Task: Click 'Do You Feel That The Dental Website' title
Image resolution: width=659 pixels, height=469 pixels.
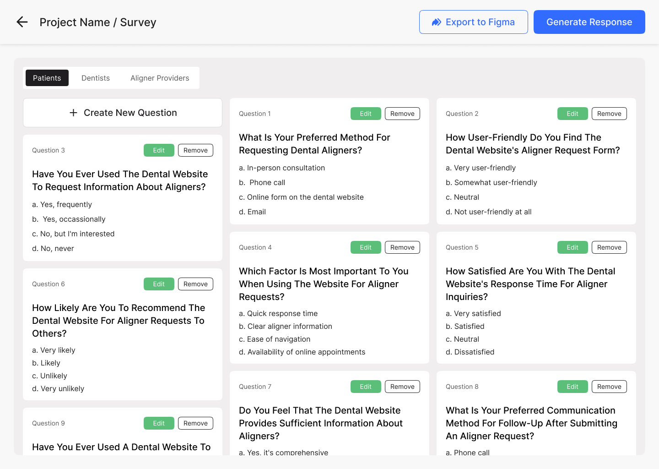Action: [321, 423]
